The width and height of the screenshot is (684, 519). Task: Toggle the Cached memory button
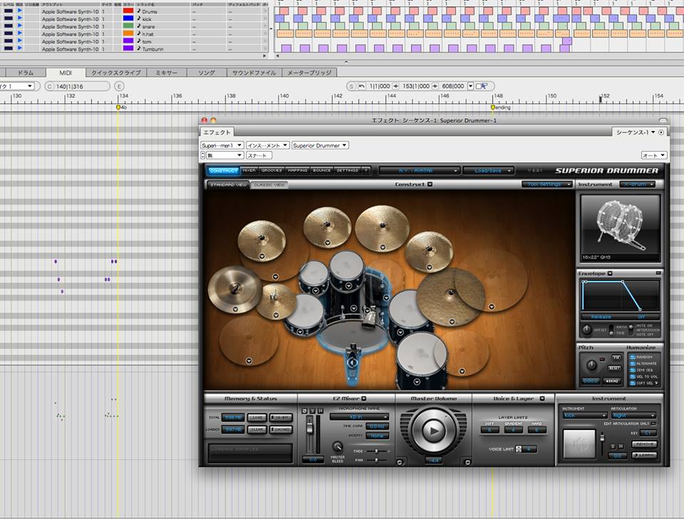point(281,429)
